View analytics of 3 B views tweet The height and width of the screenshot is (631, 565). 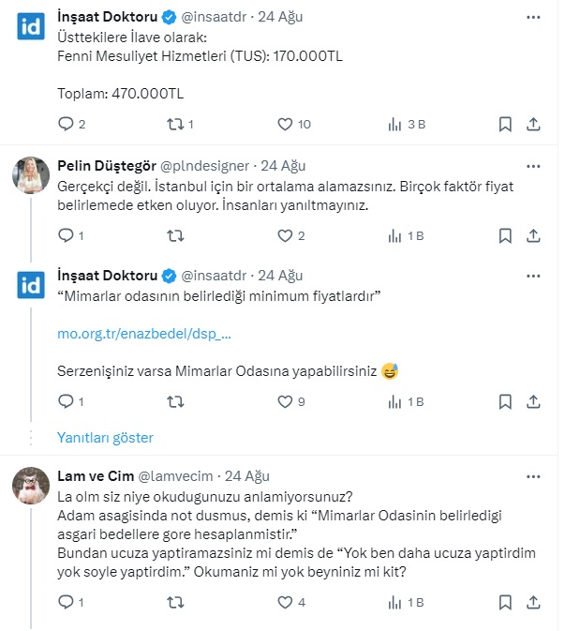point(406,124)
